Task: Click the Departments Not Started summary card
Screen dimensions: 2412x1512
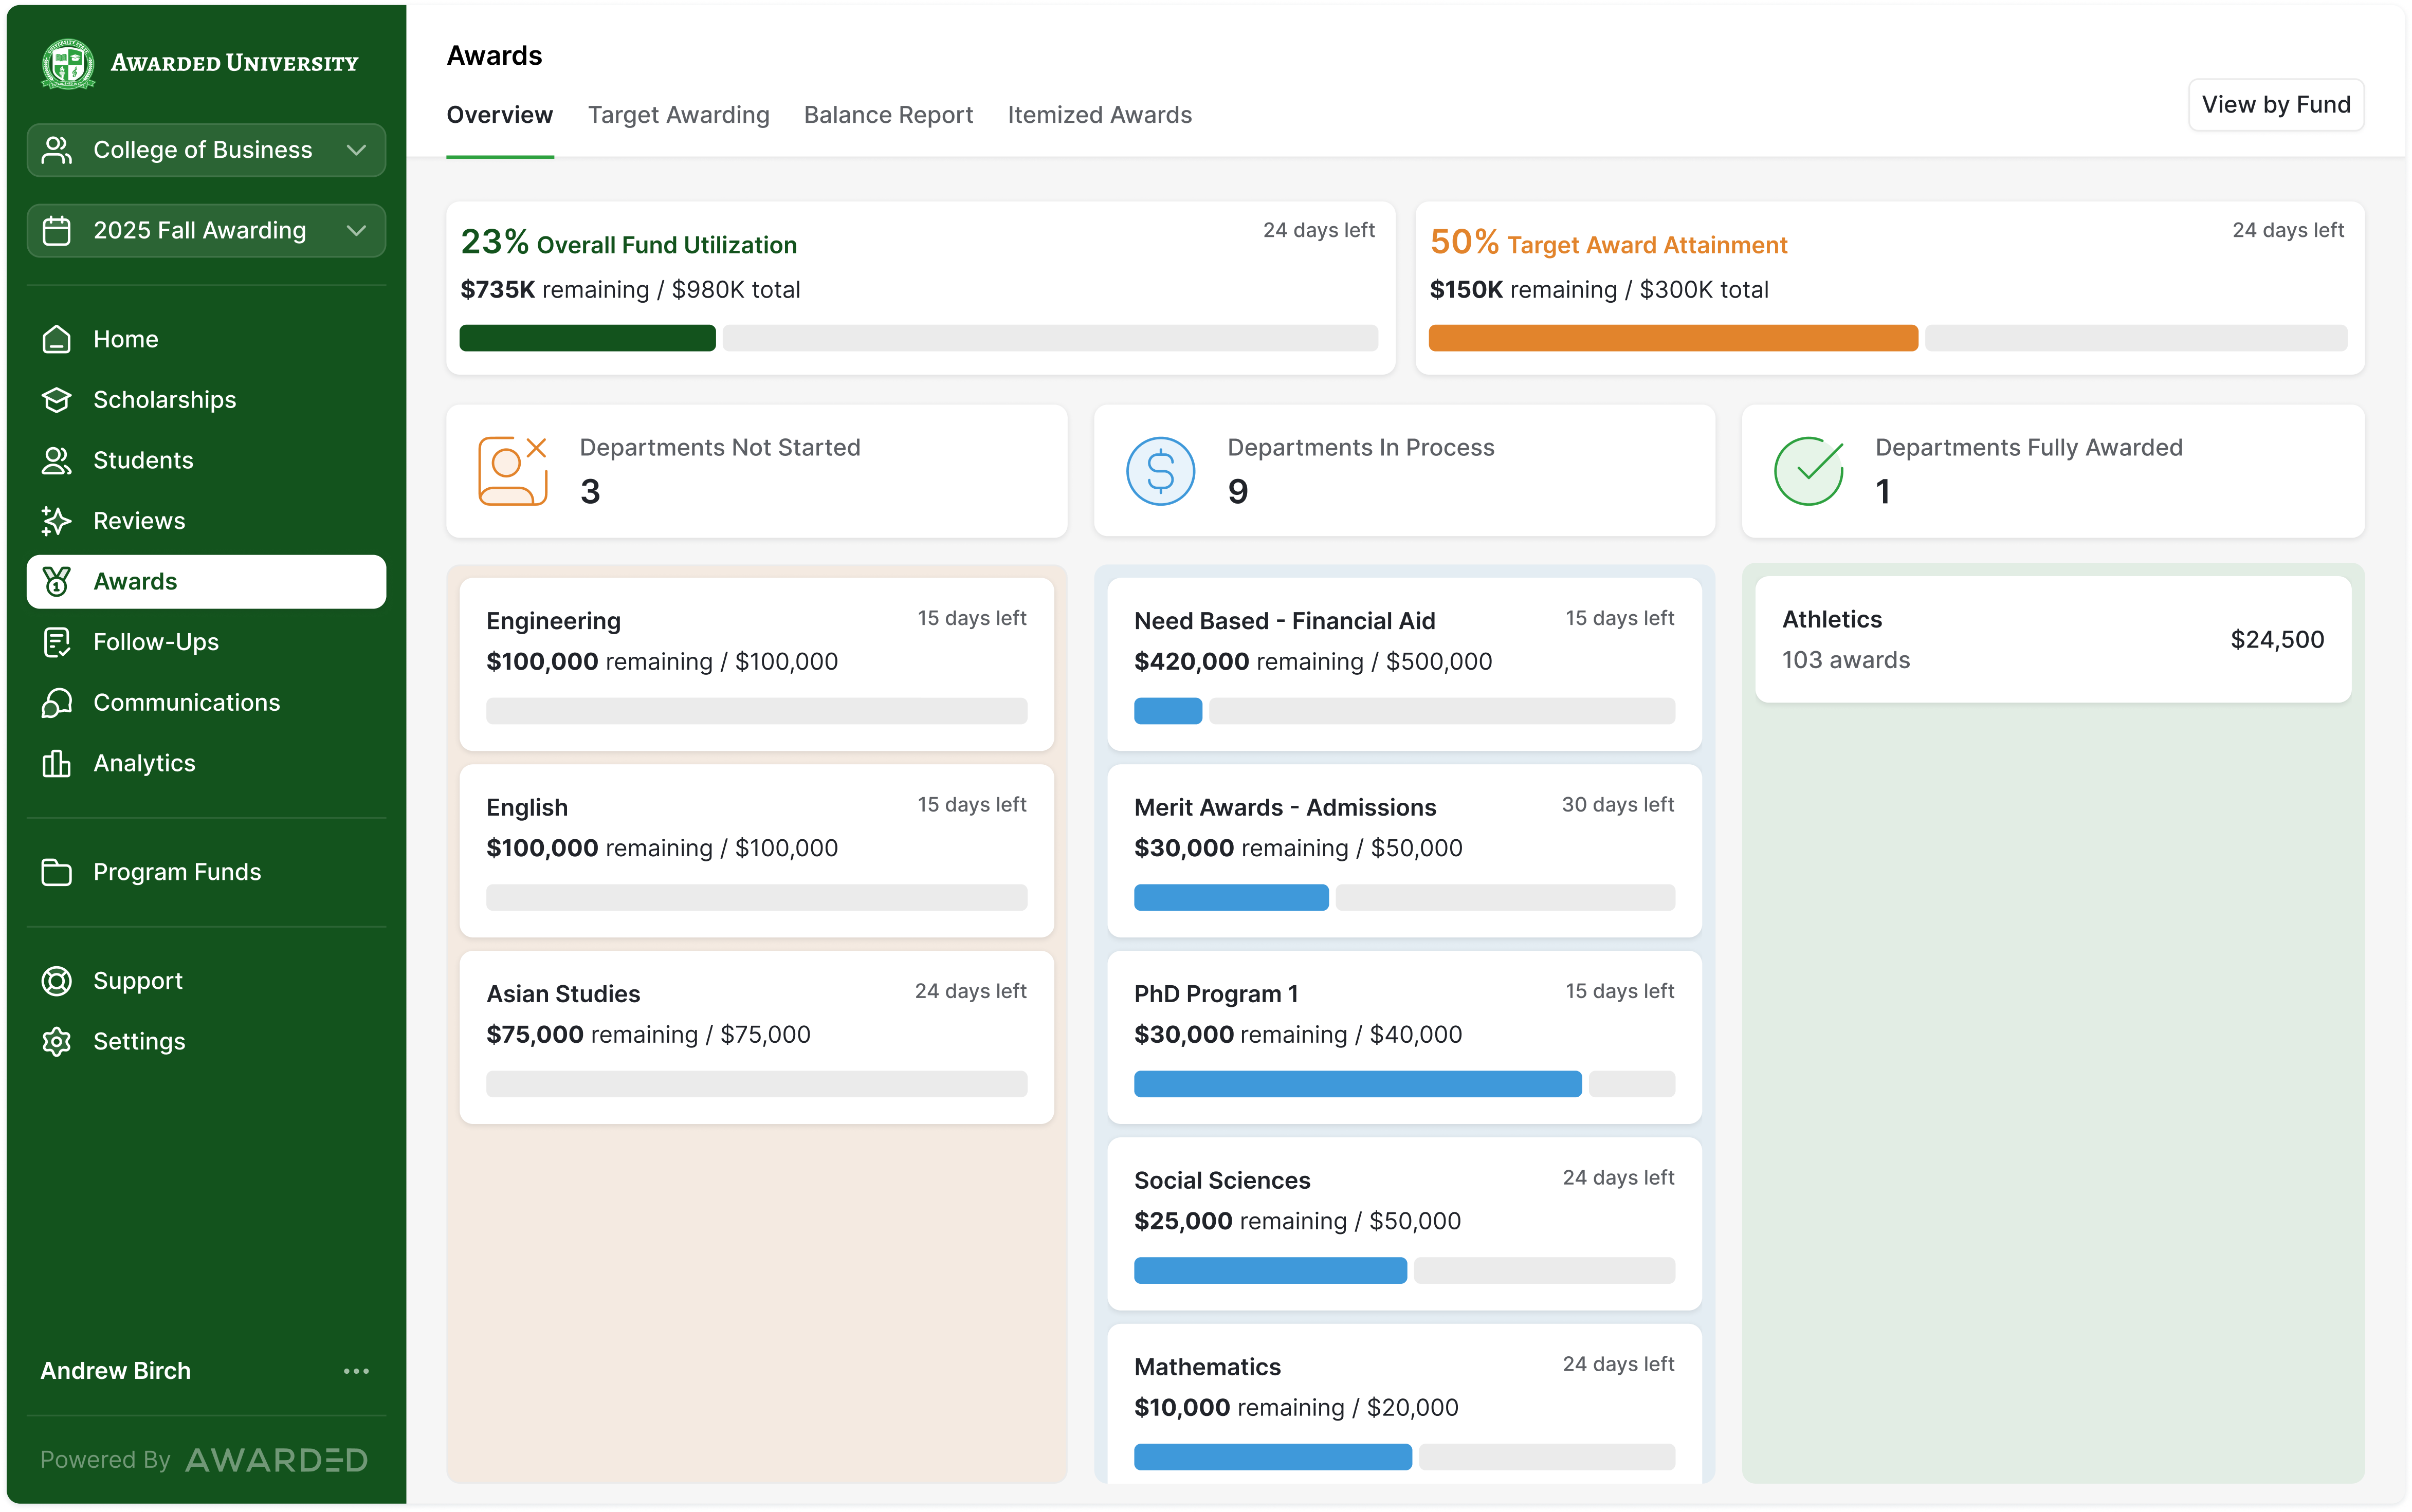Action: pyautogui.click(x=757, y=471)
